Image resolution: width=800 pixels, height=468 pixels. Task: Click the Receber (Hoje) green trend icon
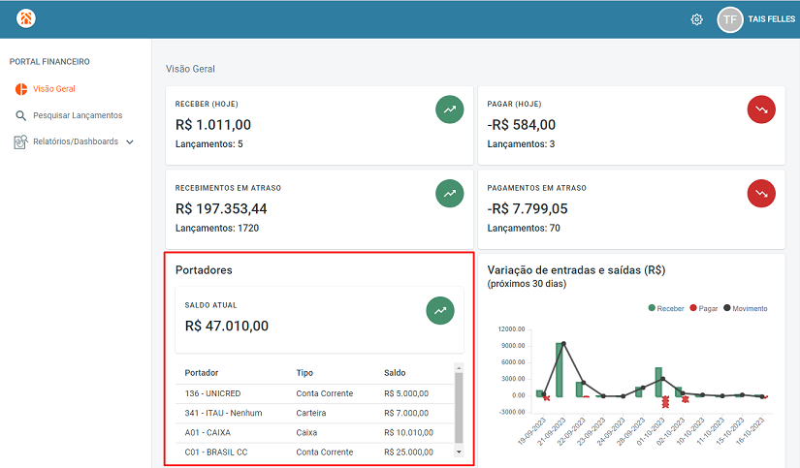(x=449, y=109)
